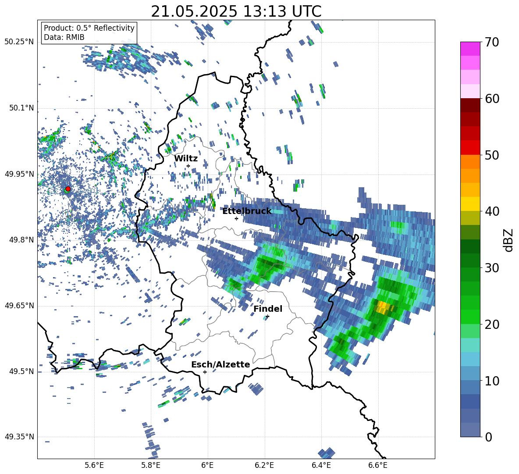Click the 20 tick on colorbar

pyautogui.click(x=492, y=324)
